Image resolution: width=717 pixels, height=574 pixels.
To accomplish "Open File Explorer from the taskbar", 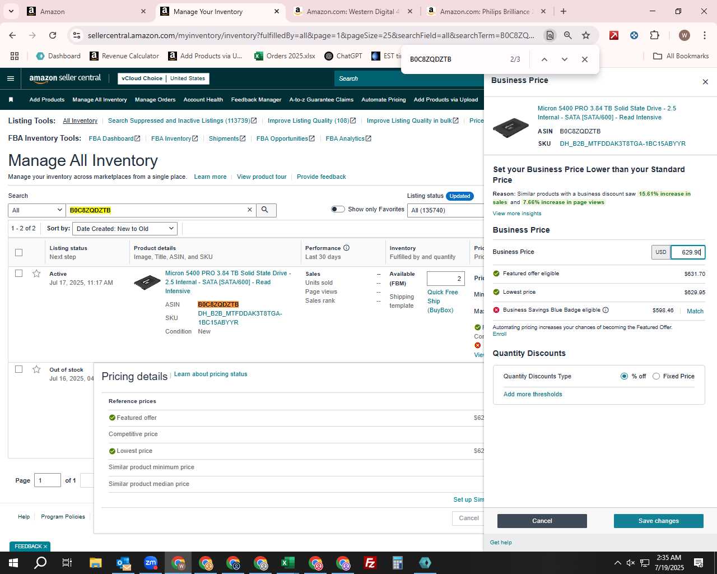I will [x=96, y=563].
